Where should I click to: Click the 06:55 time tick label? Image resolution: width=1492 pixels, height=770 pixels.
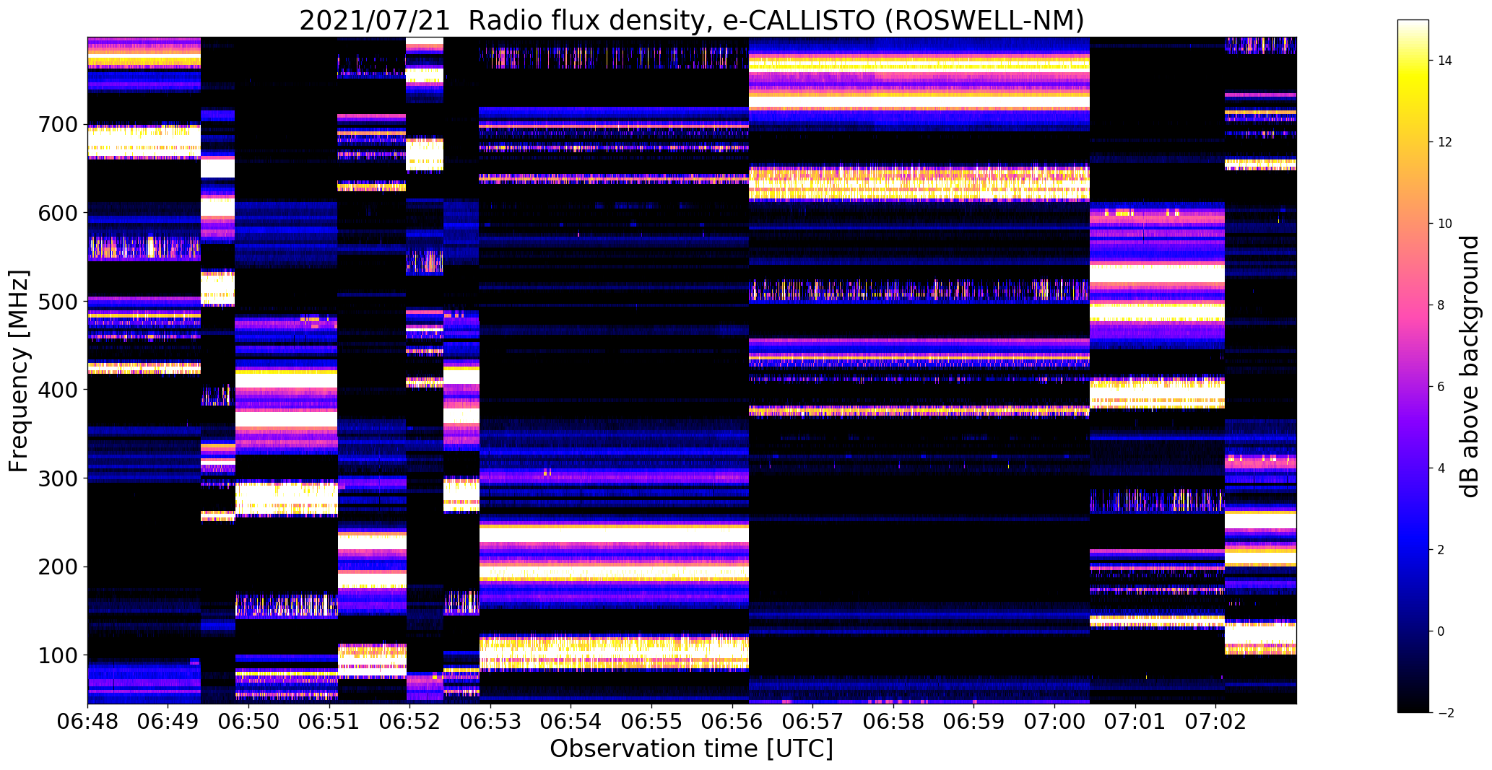[651, 722]
